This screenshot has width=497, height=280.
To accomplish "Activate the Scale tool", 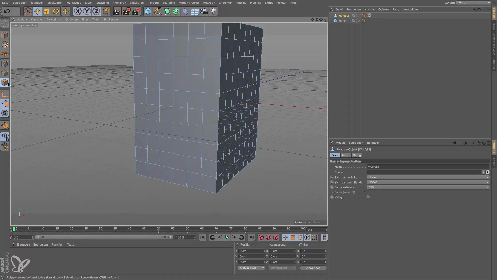I will click(47, 11).
